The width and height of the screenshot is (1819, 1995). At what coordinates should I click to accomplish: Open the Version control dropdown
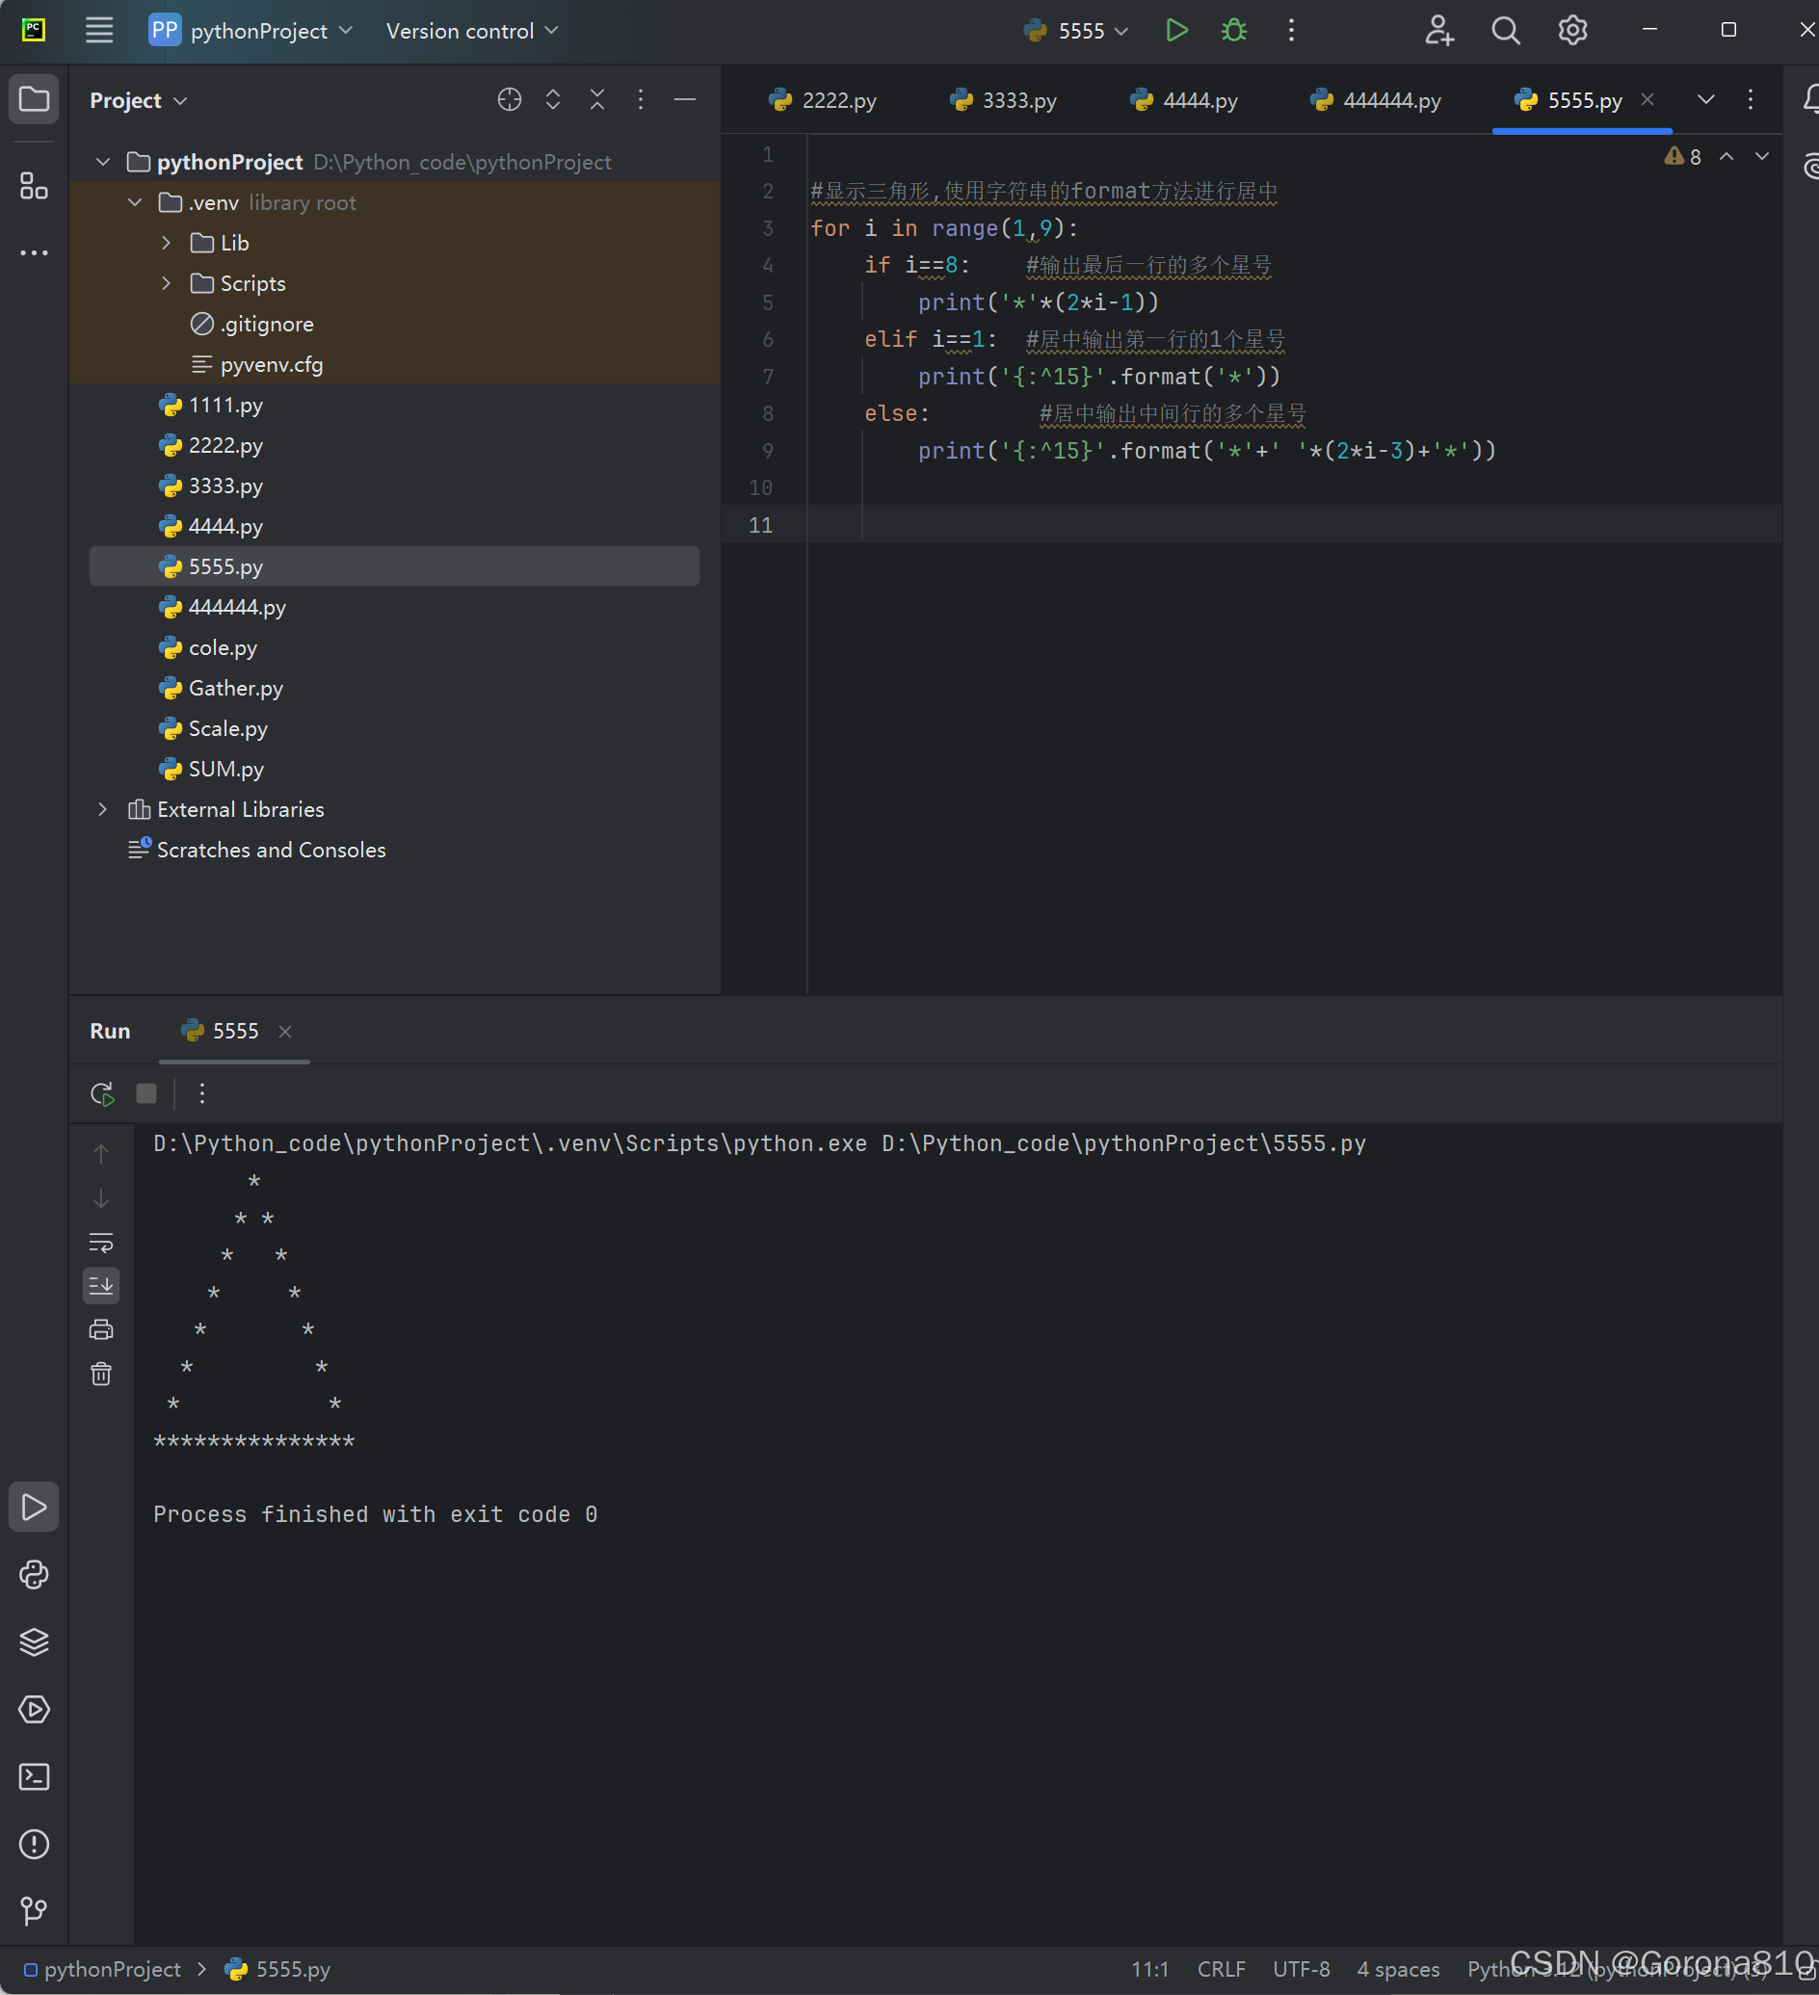[472, 31]
